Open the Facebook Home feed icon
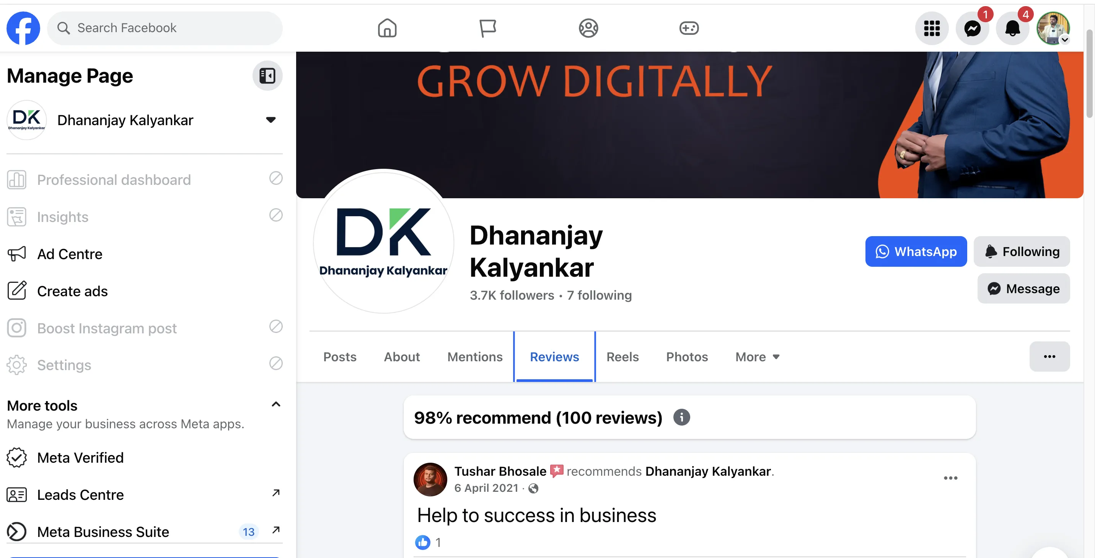 (387, 28)
